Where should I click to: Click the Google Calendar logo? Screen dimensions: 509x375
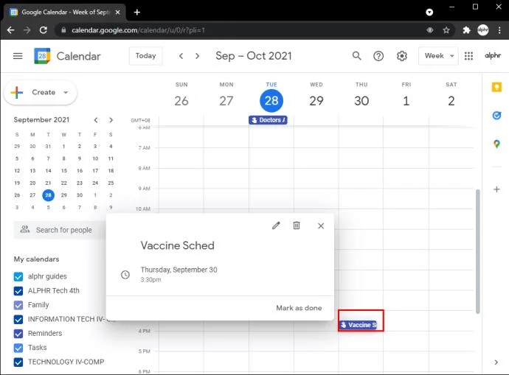click(42, 56)
